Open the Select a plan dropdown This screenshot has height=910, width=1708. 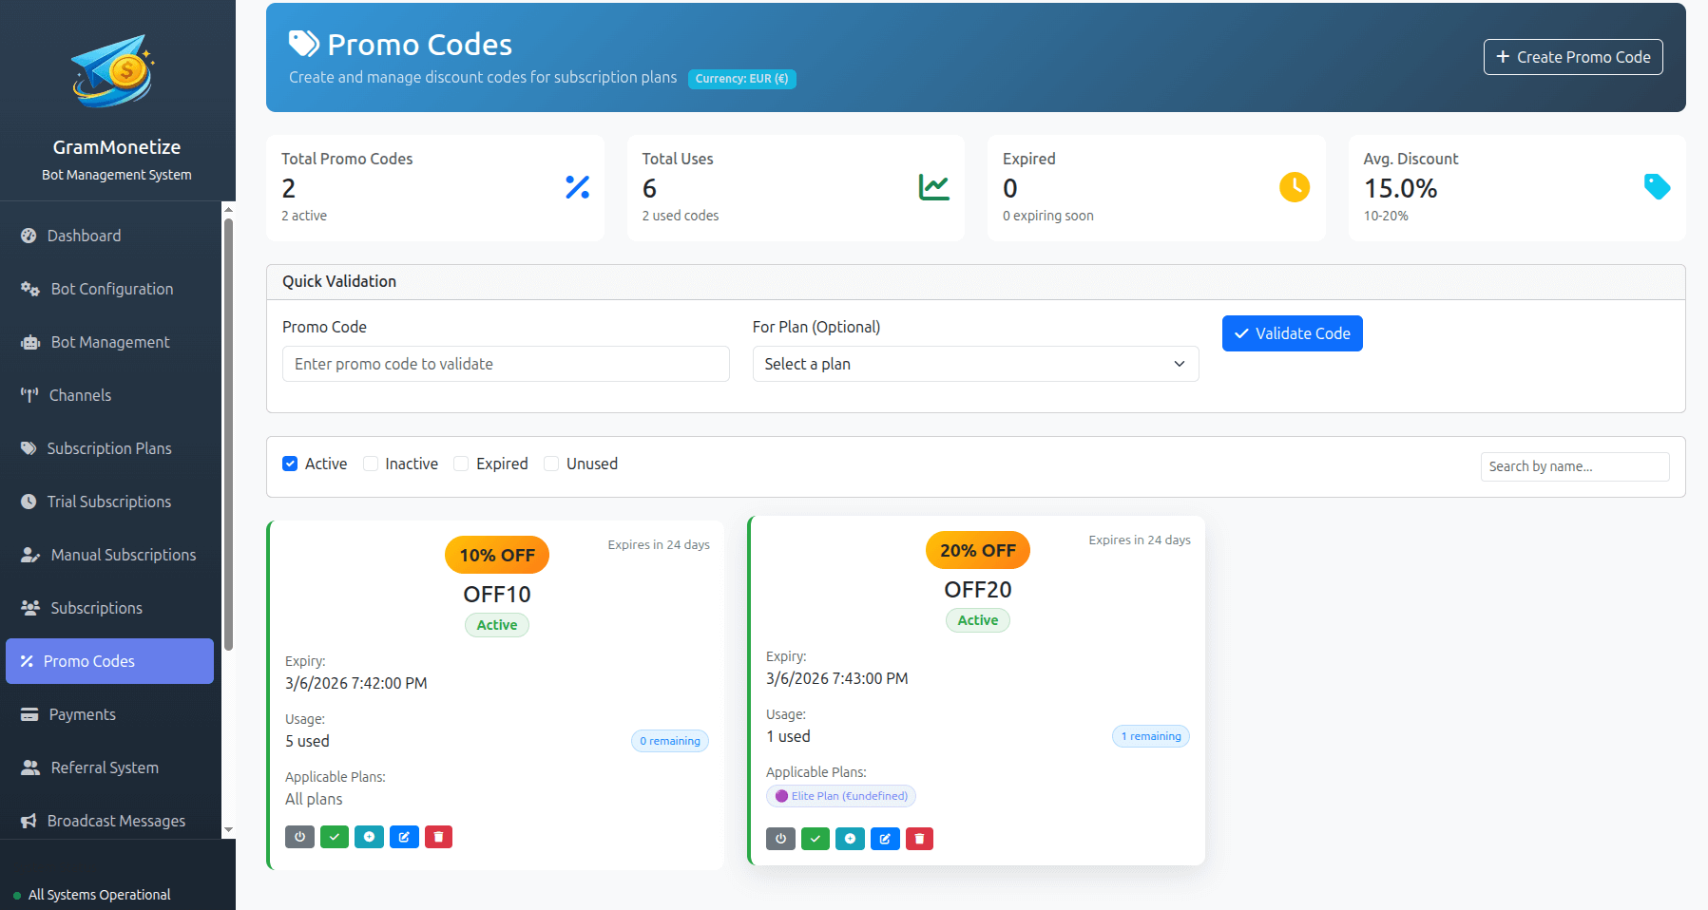(975, 364)
